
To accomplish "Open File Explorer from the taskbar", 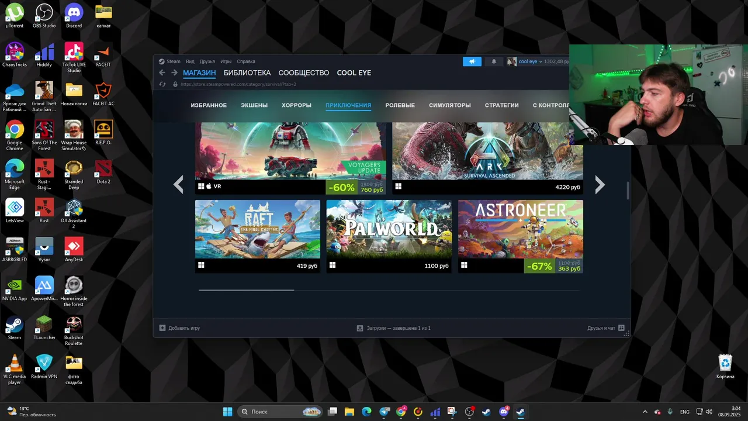I will [x=349, y=412].
